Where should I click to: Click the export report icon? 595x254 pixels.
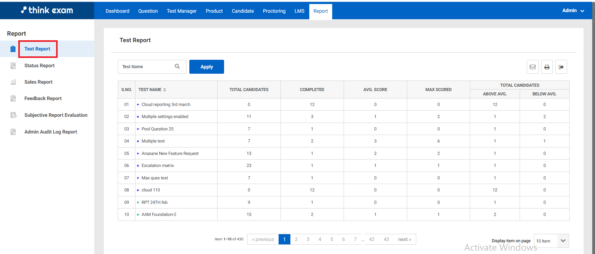(561, 67)
